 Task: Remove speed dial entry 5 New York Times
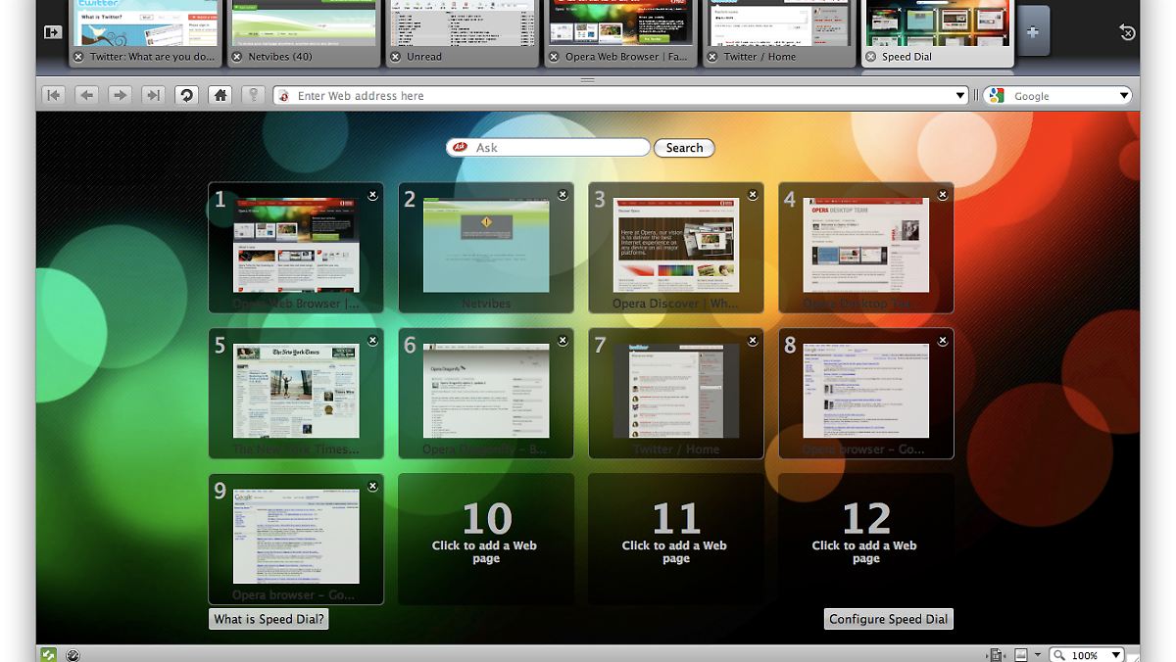click(x=372, y=341)
